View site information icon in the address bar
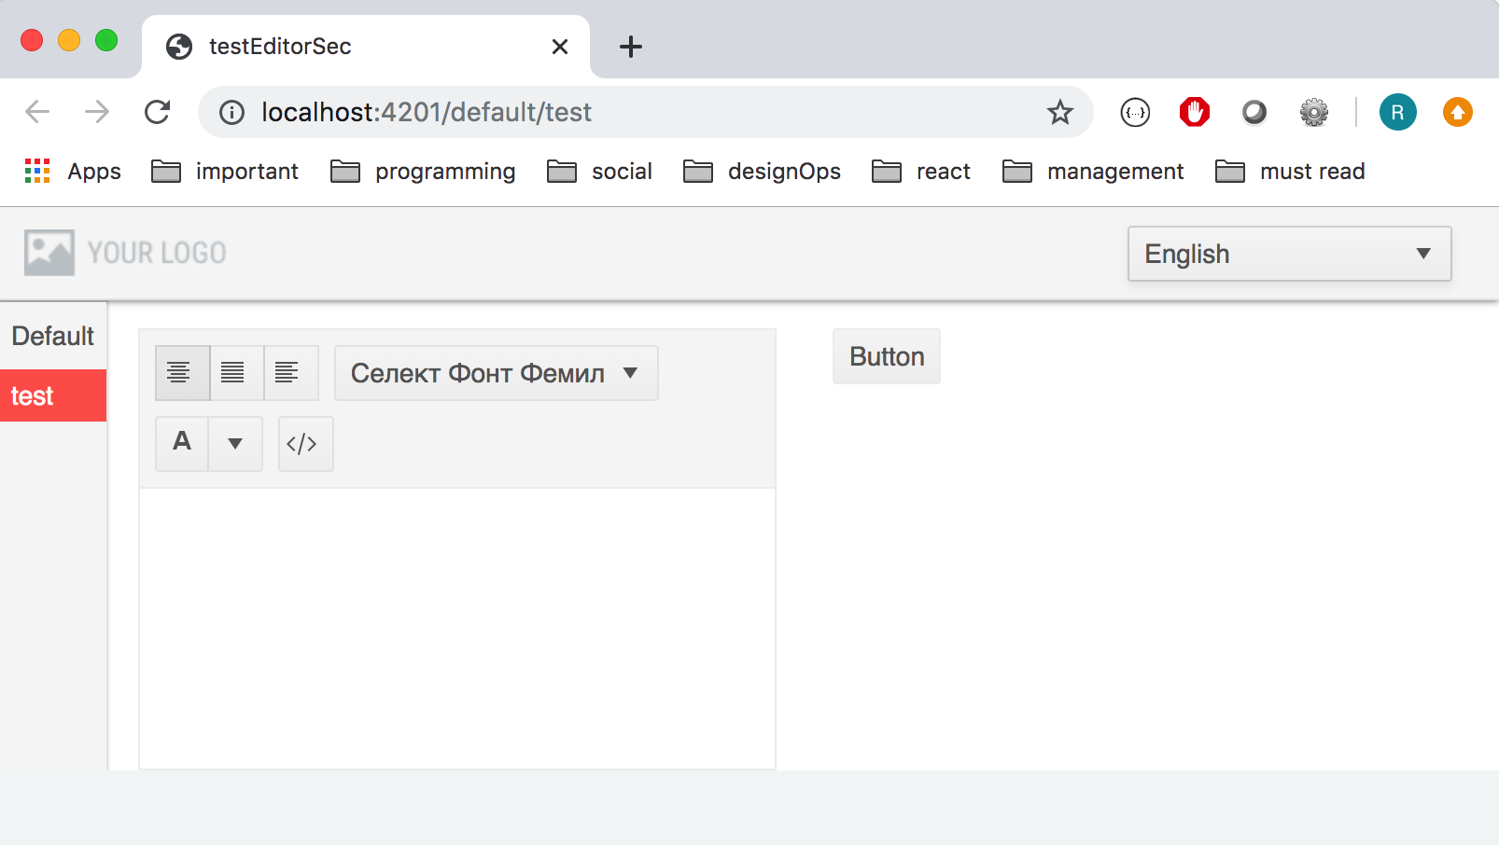The image size is (1499, 845). [231, 112]
